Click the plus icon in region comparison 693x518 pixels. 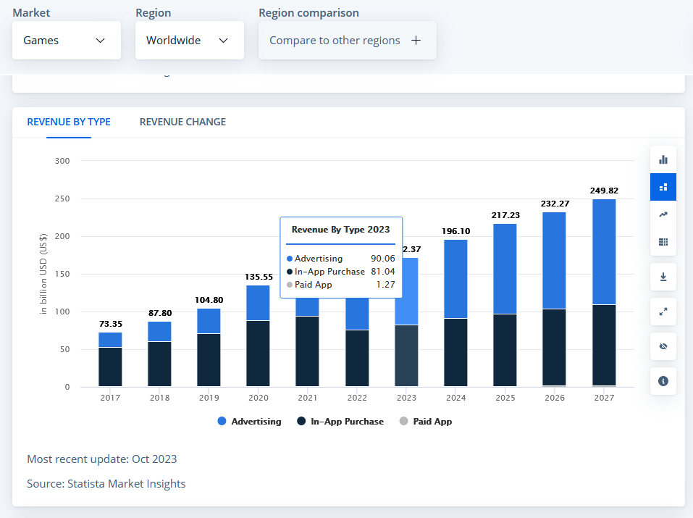point(416,41)
